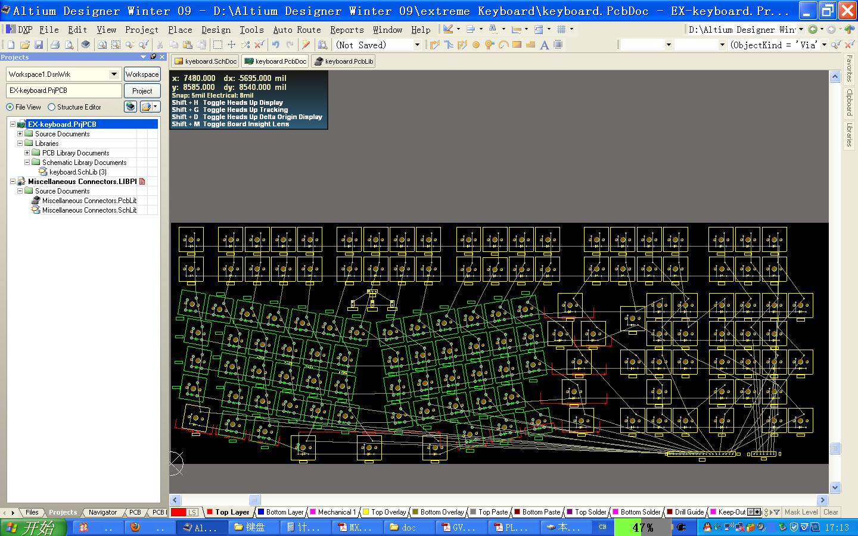Screen dimensions: 858x536
Task: Collapse the Miscellaneous Connectors.LIBPKG project node
Action: pyautogui.click(x=13, y=182)
